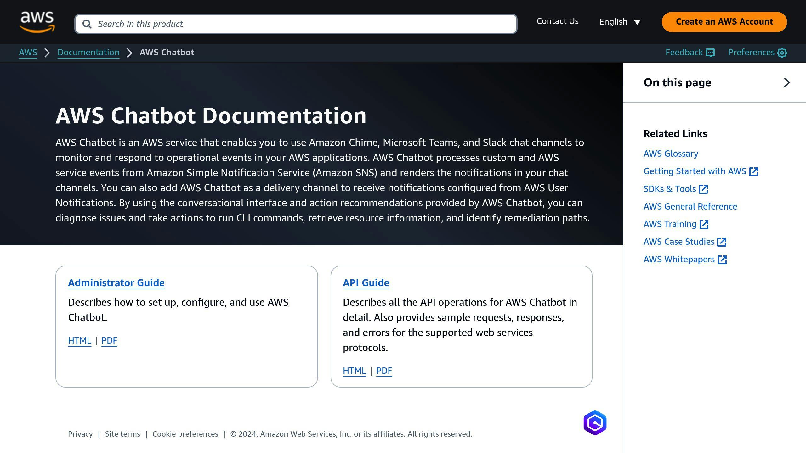
Task: Click Create an AWS Account button
Action: tap(724, 22)
